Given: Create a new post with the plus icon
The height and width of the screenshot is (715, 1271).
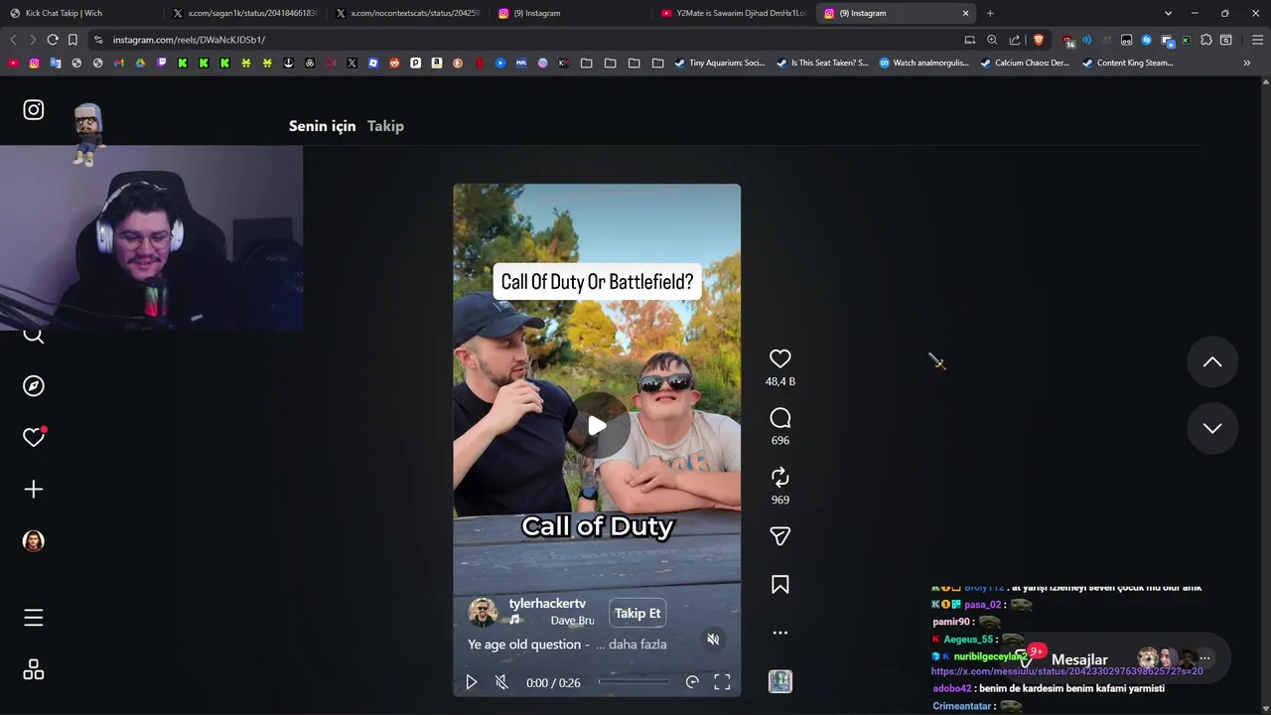Looking at the screenshot, I should [x=34, y=490].
